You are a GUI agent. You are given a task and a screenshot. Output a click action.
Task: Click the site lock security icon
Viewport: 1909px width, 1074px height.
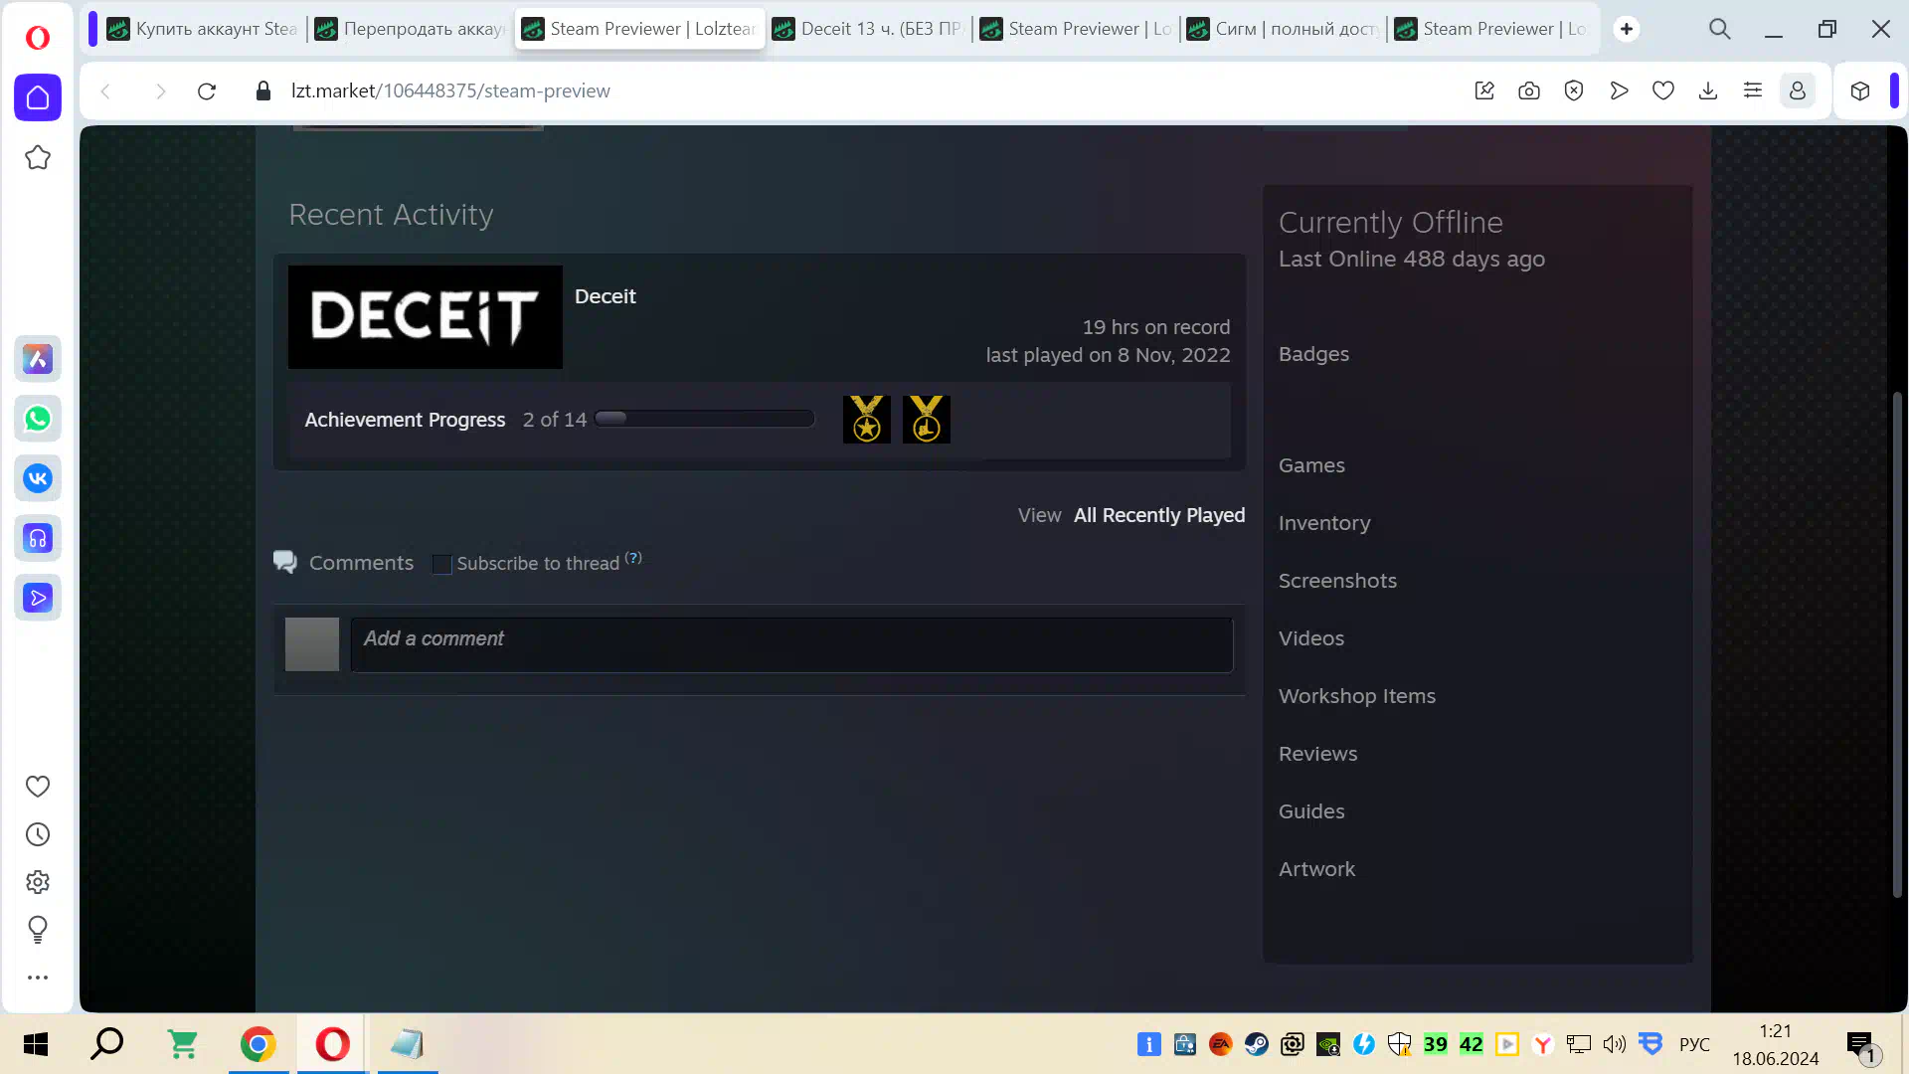tap(263, 90)
